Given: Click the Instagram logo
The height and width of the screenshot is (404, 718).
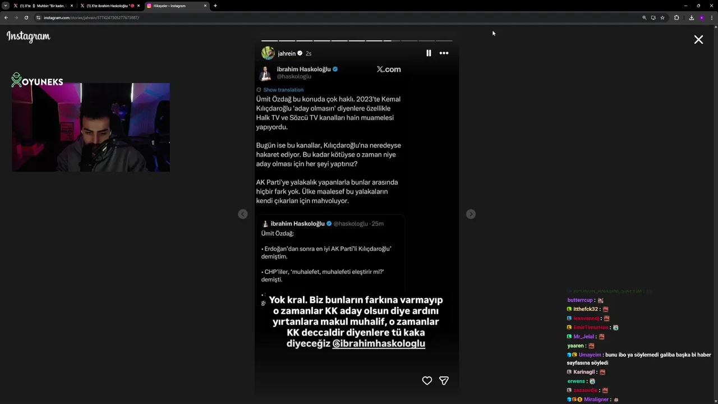Looking at the screenshot, I should (28, 36).
